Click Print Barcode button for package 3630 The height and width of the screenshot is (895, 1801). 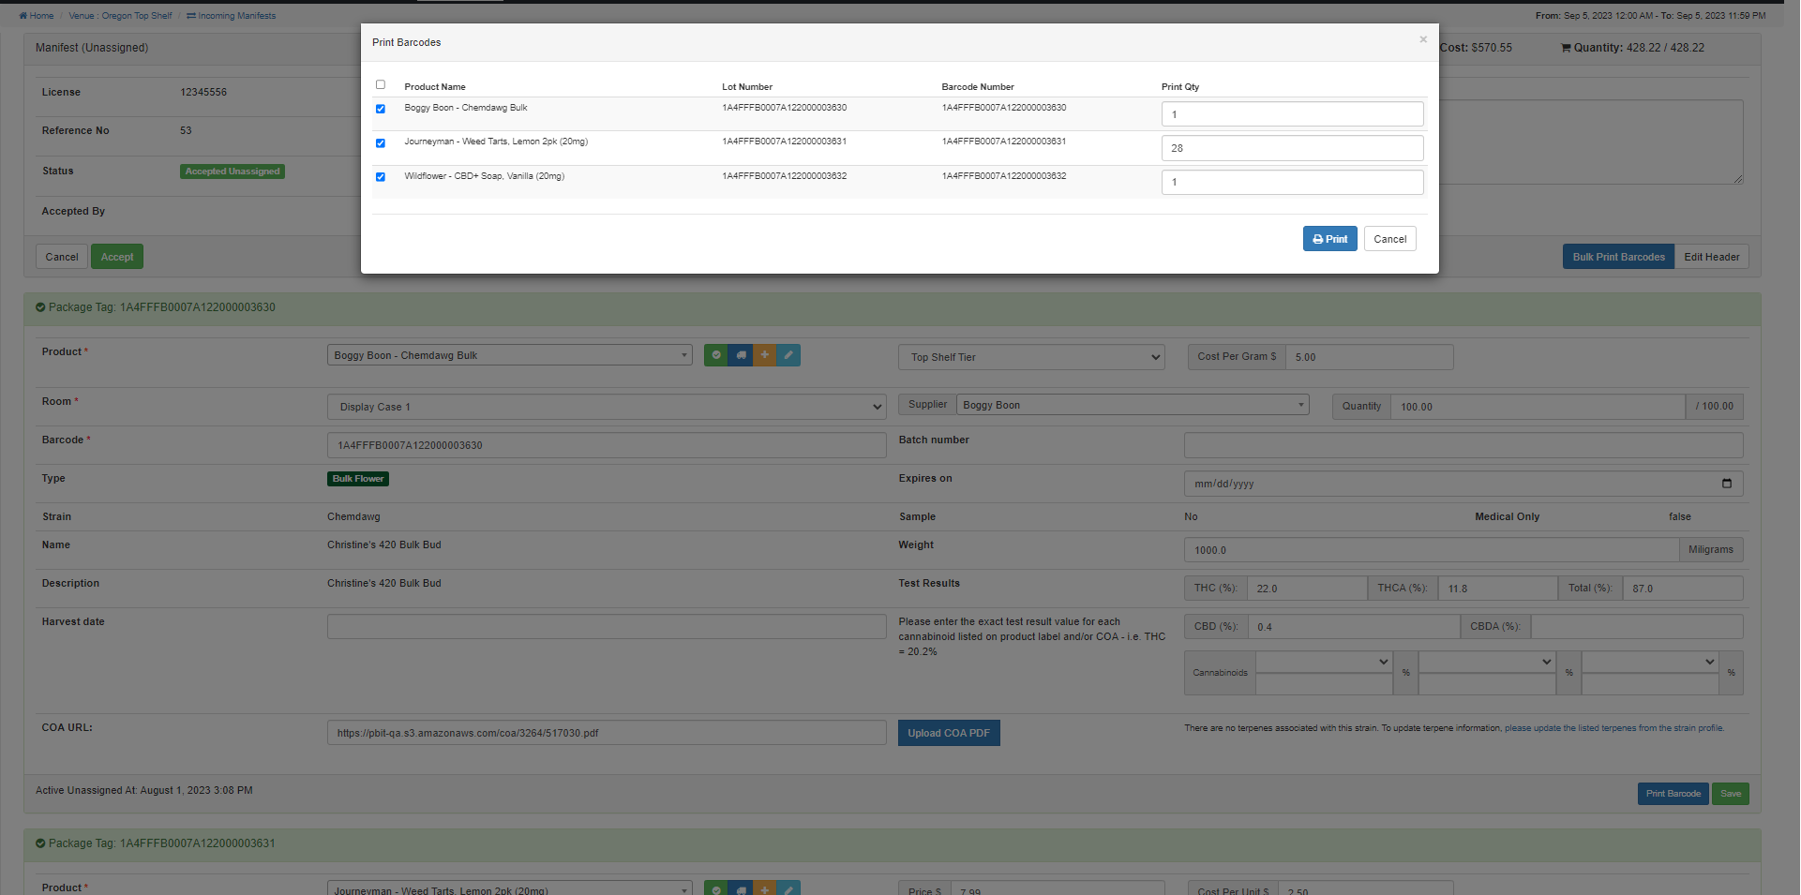click(1673, 794)
